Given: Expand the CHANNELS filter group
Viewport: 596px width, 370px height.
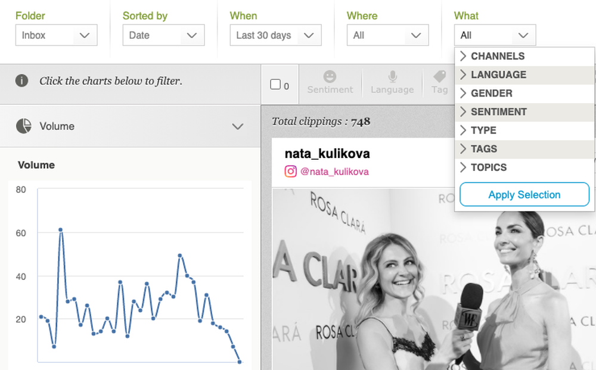Looking at the screenshot, I should [497, 56].
